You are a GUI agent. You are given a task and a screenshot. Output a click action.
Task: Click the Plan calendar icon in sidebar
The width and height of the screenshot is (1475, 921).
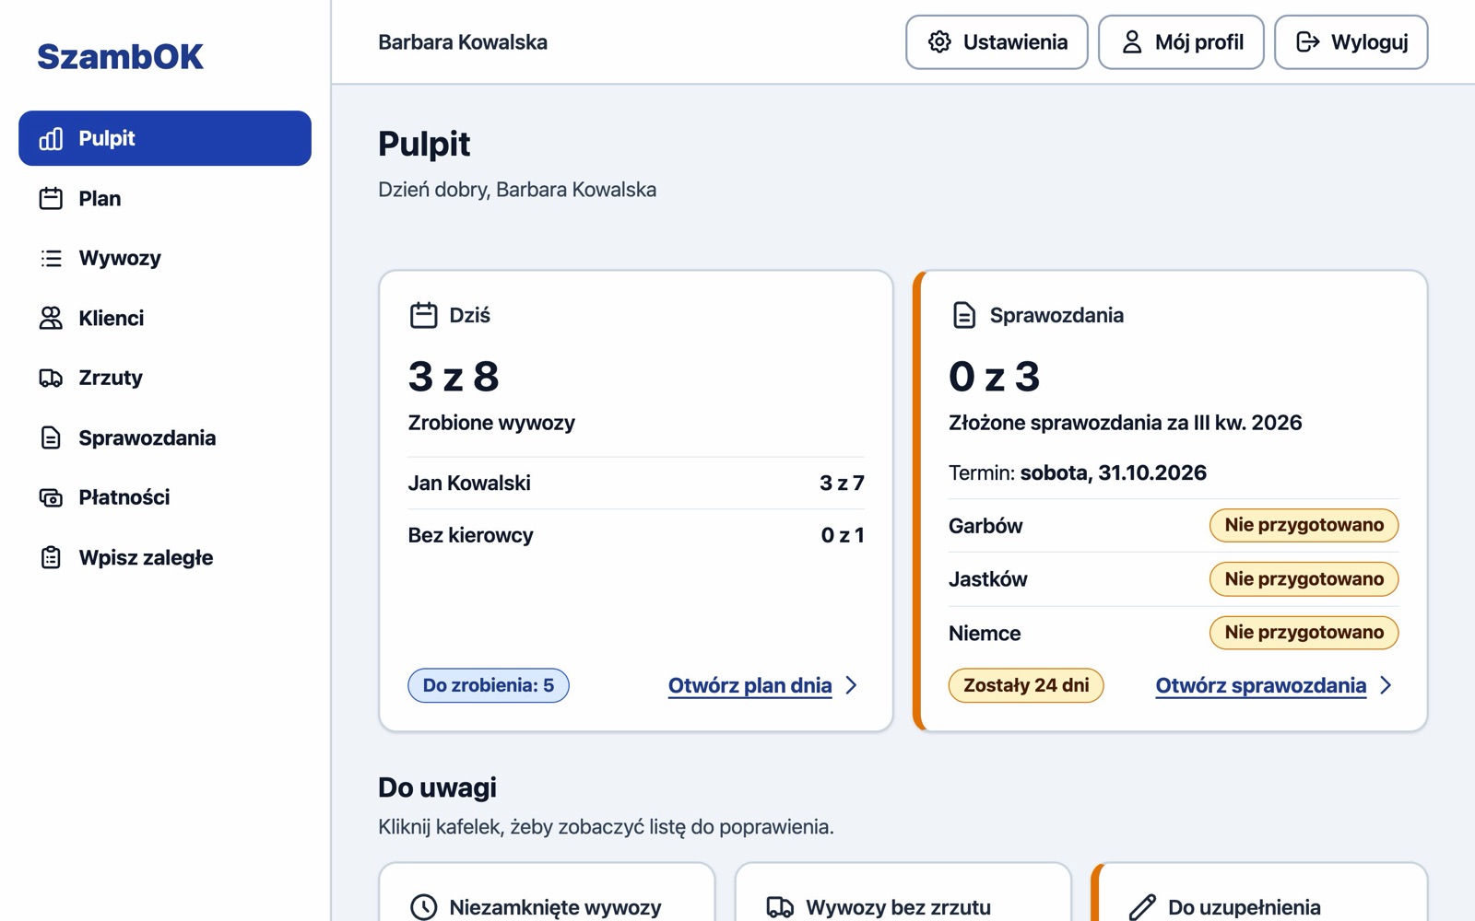click(51, 198)
